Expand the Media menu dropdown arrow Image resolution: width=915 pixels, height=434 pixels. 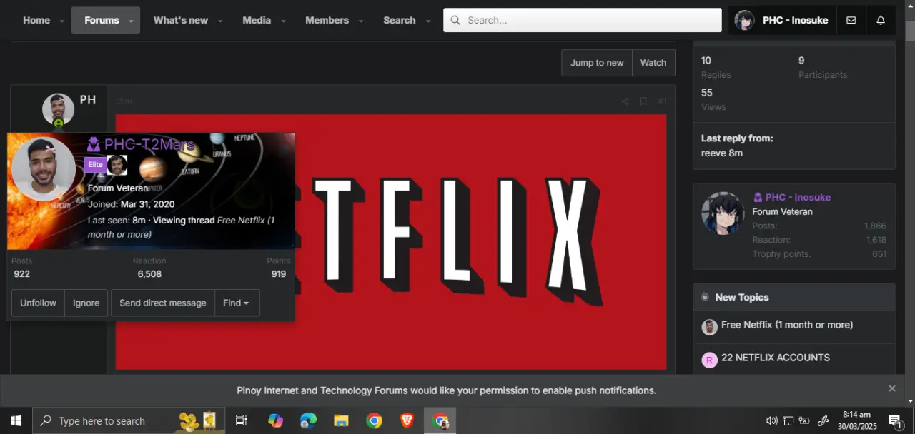(283, 21)
